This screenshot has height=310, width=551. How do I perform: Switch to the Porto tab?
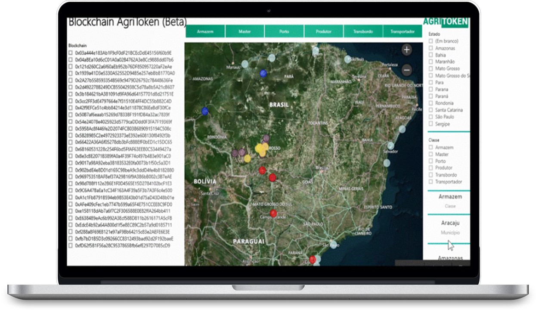(284, 31)
